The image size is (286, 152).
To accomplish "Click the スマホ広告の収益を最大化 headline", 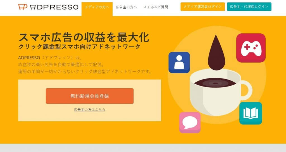I will point(84,37).
